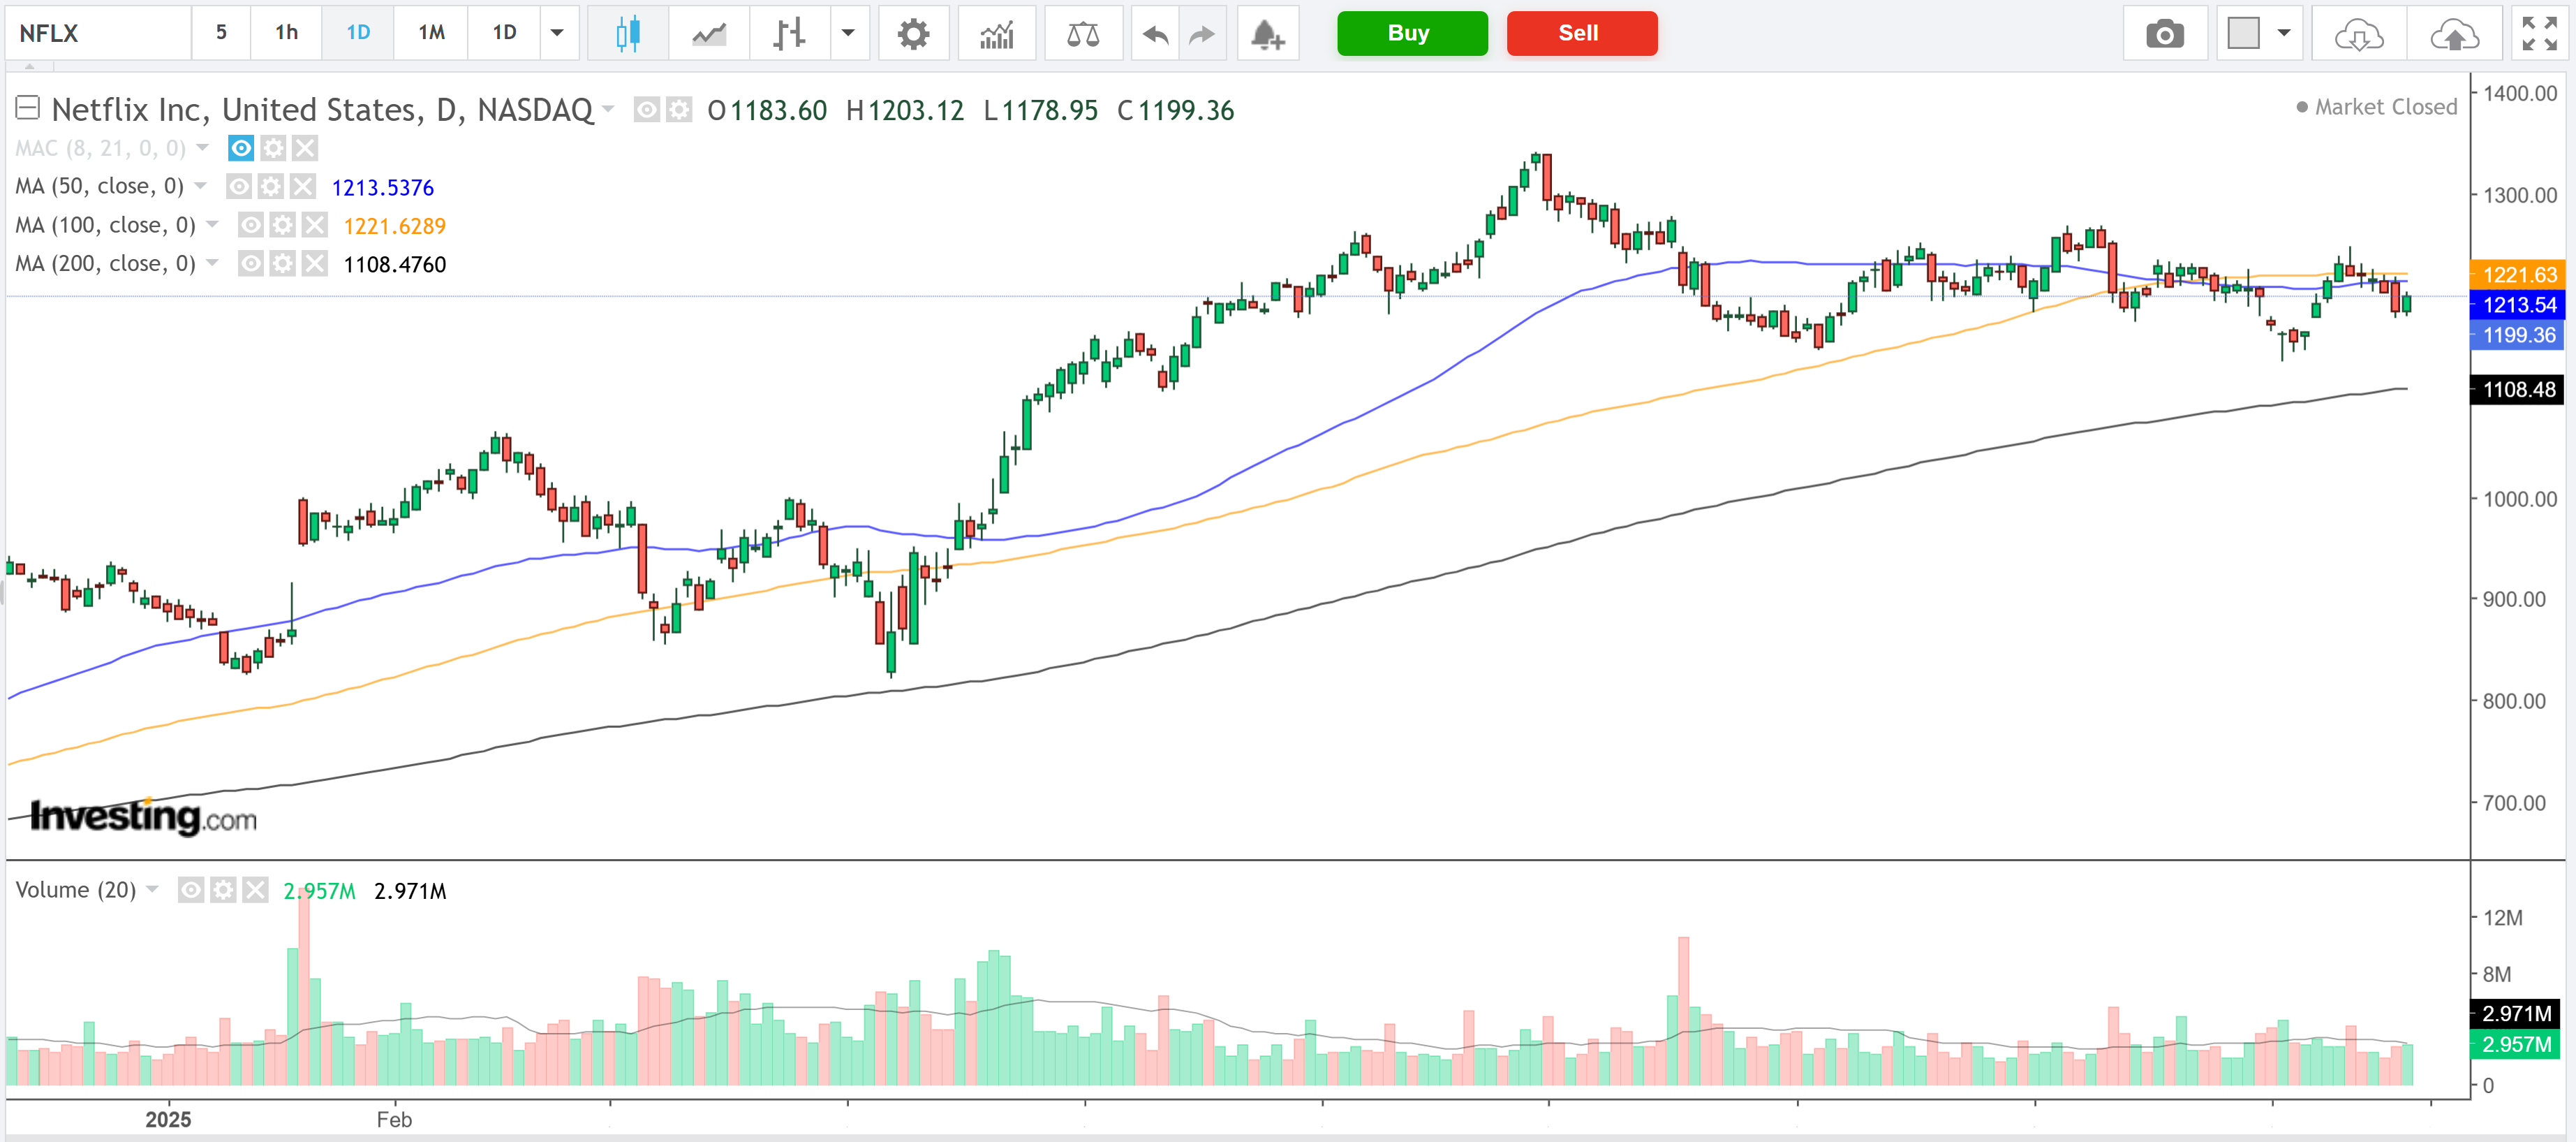Screen dimensions: 2576x1142
Task: Open the indicators icon in toolbar
Action: [996, 34]
